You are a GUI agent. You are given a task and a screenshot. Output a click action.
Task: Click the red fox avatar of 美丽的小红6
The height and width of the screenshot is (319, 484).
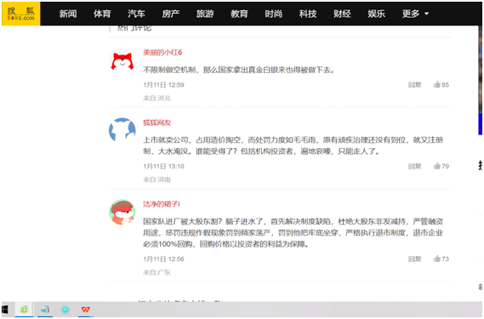122,61
